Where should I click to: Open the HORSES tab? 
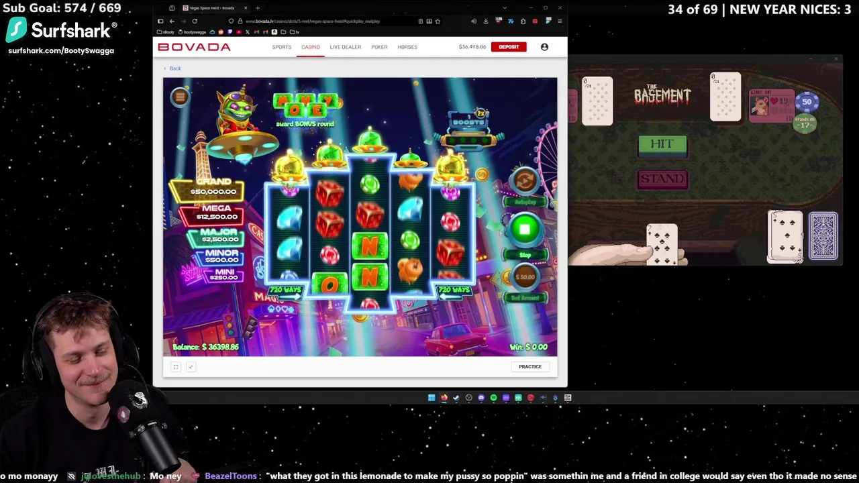click(x=407, y=47)
